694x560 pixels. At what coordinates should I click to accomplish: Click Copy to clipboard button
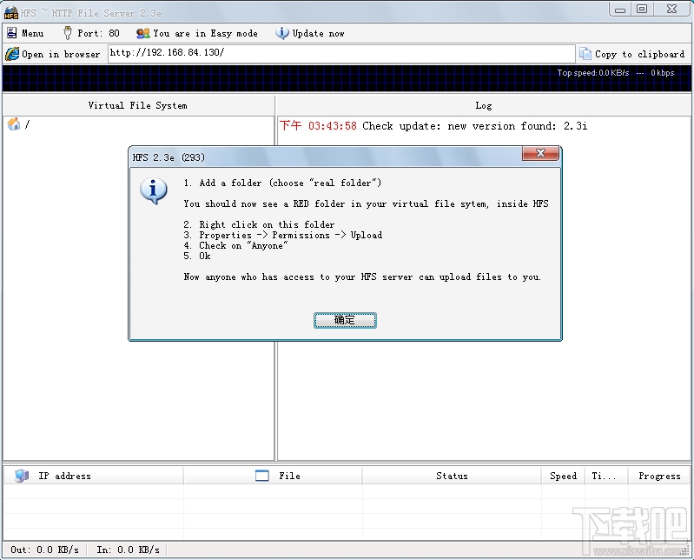[x=632, y=54]
